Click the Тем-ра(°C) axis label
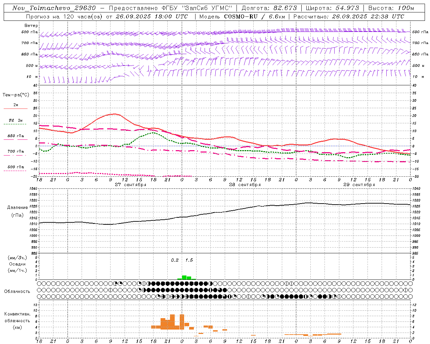 click(x=16, y=95)
